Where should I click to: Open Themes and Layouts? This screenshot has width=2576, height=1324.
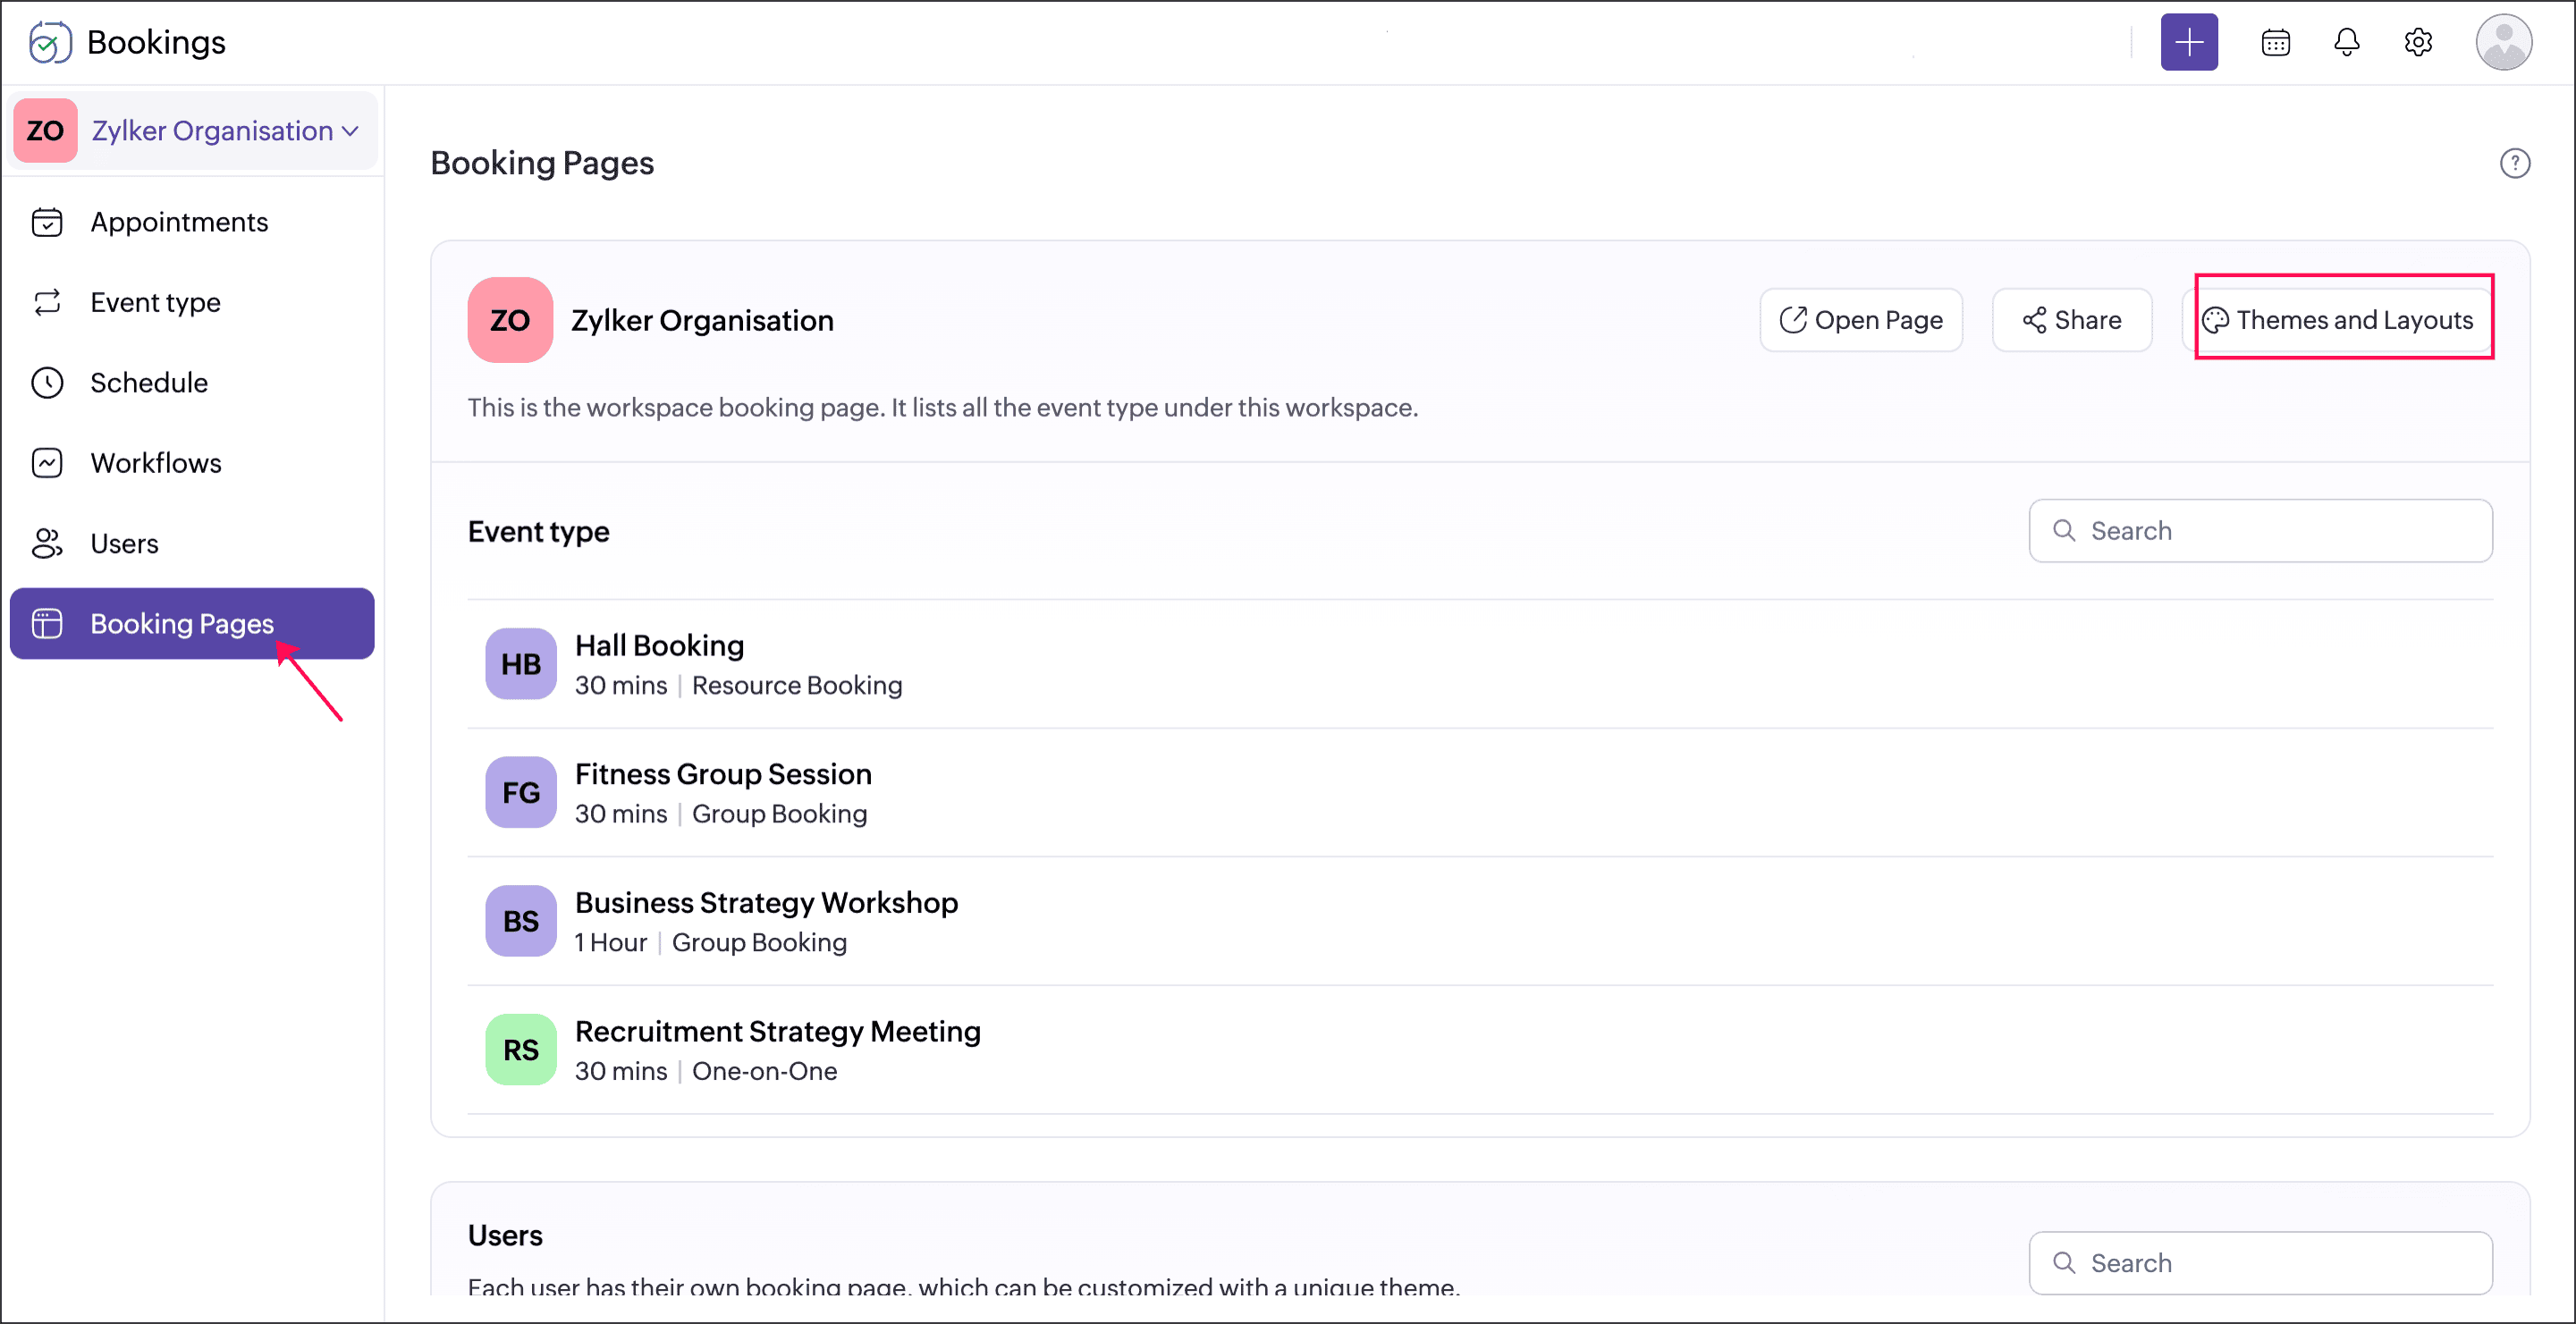pos(2337,320)
